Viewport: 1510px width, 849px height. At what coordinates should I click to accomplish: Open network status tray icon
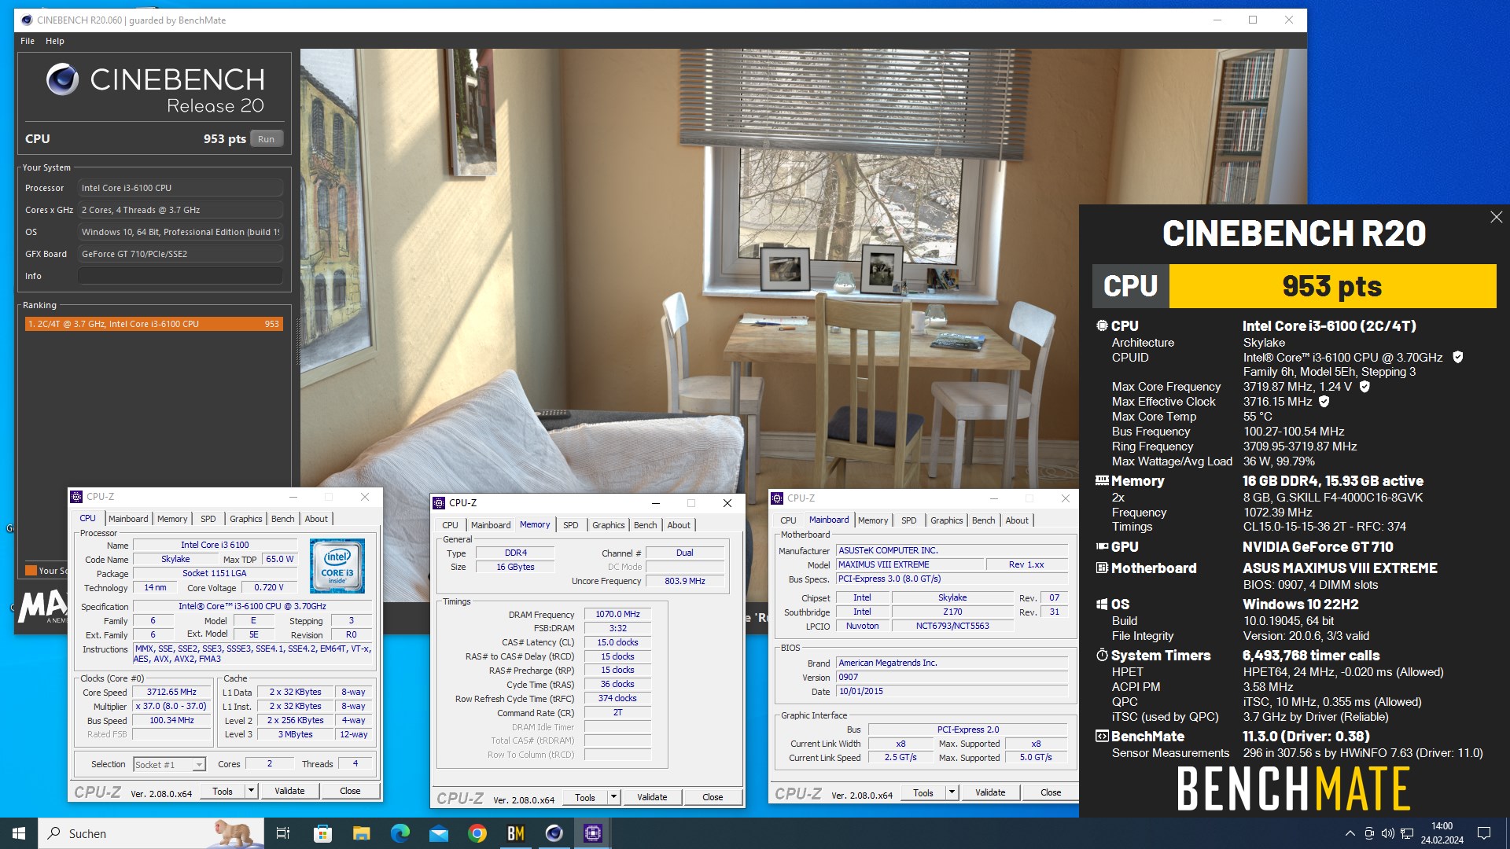(1407, 833)
